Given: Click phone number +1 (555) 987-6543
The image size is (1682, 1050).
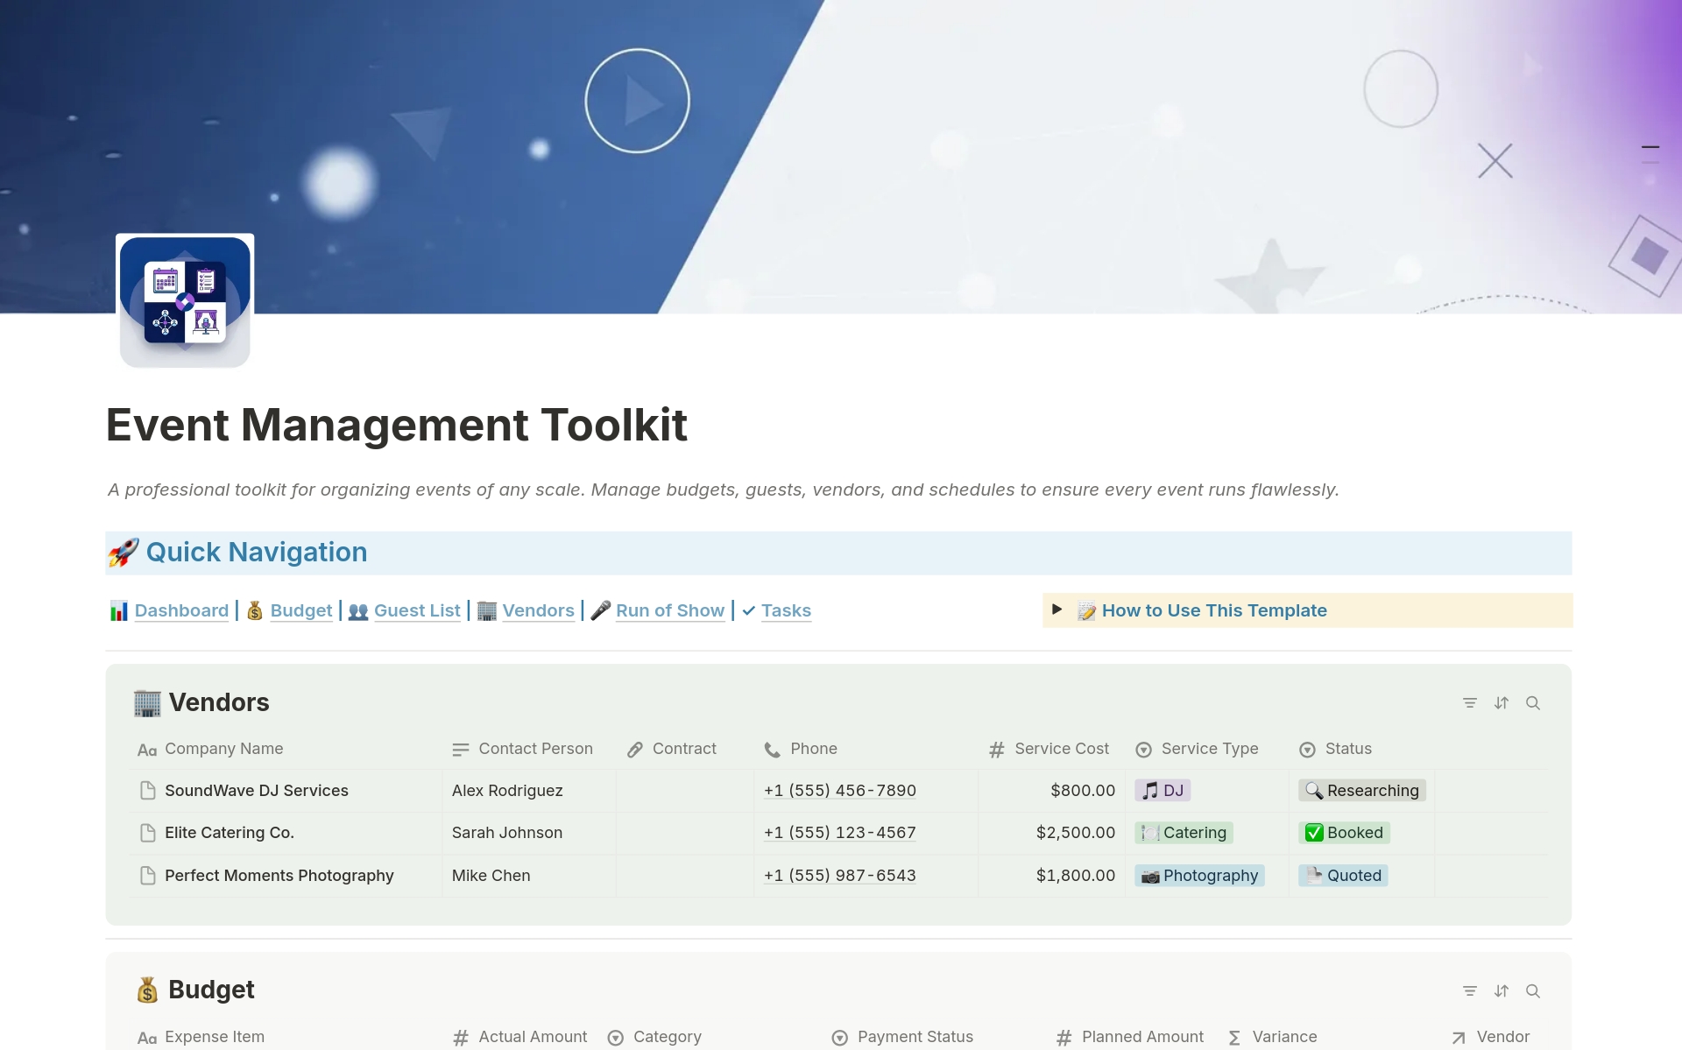Looking at the screenshot, I should click(840, 876).
